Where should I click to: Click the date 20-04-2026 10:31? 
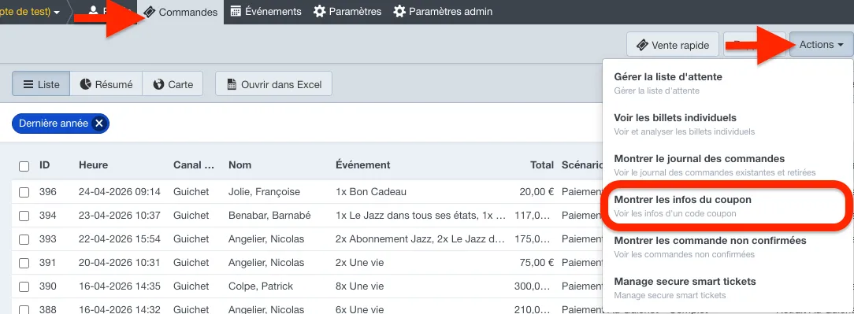[119, 264]
